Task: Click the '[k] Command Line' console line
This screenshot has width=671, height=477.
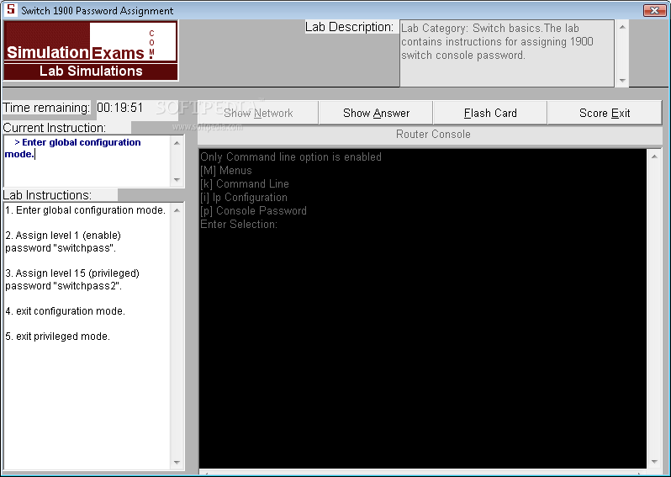Action: point(245,183)
